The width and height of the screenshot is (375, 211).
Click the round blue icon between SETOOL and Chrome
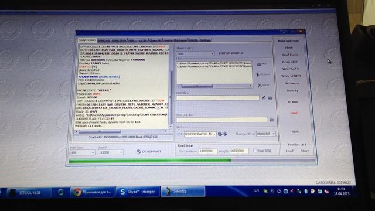(61, 192)
